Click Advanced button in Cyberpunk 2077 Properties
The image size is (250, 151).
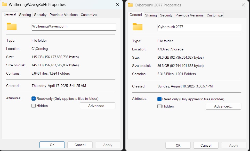[x=223, y=106]
